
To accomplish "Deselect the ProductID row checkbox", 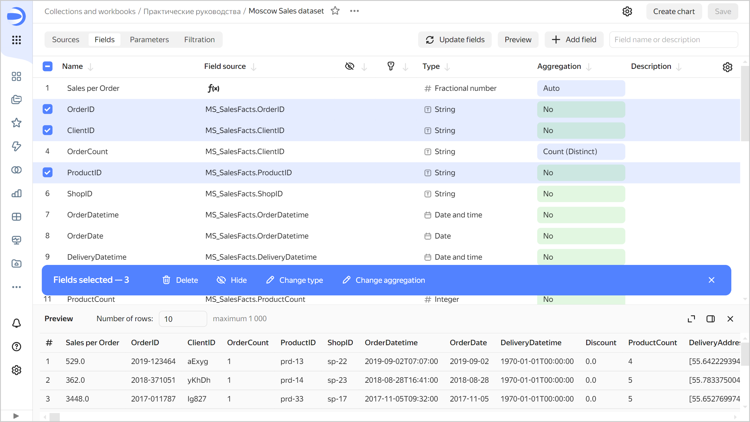I will pyautogui.click(x=47, y=172).
